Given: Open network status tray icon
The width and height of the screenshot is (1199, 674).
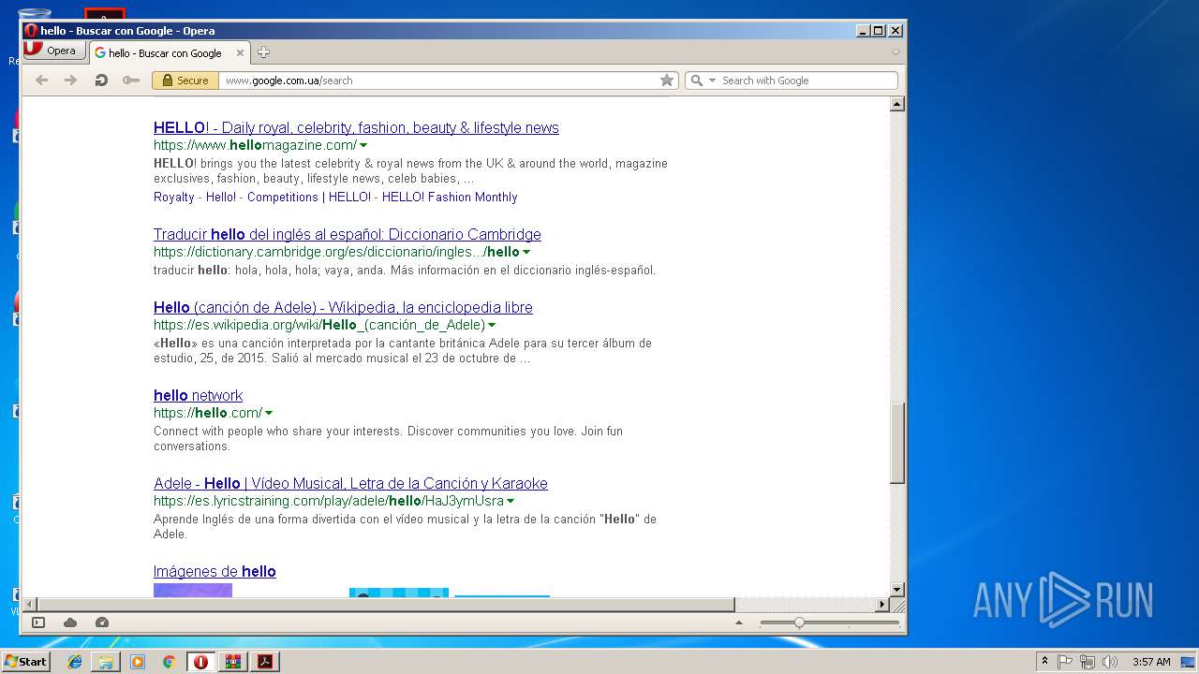Looking at the screenshot, I should click(x=1088, y=662).
